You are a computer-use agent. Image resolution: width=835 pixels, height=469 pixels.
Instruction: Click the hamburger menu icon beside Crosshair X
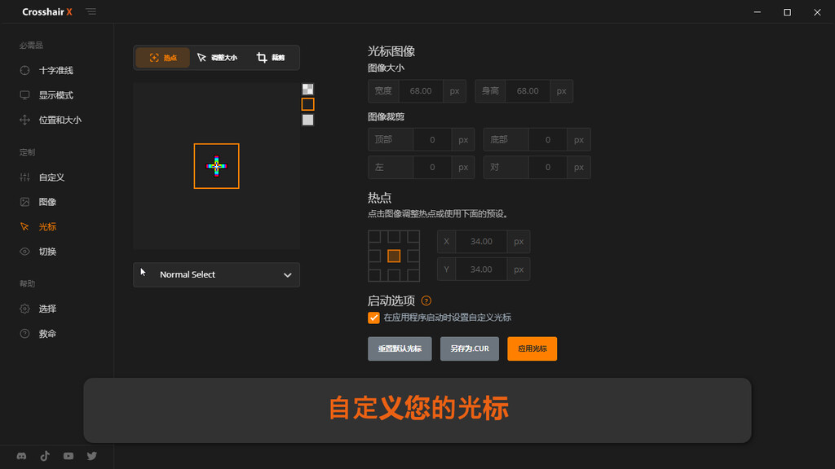coord(91,12)
